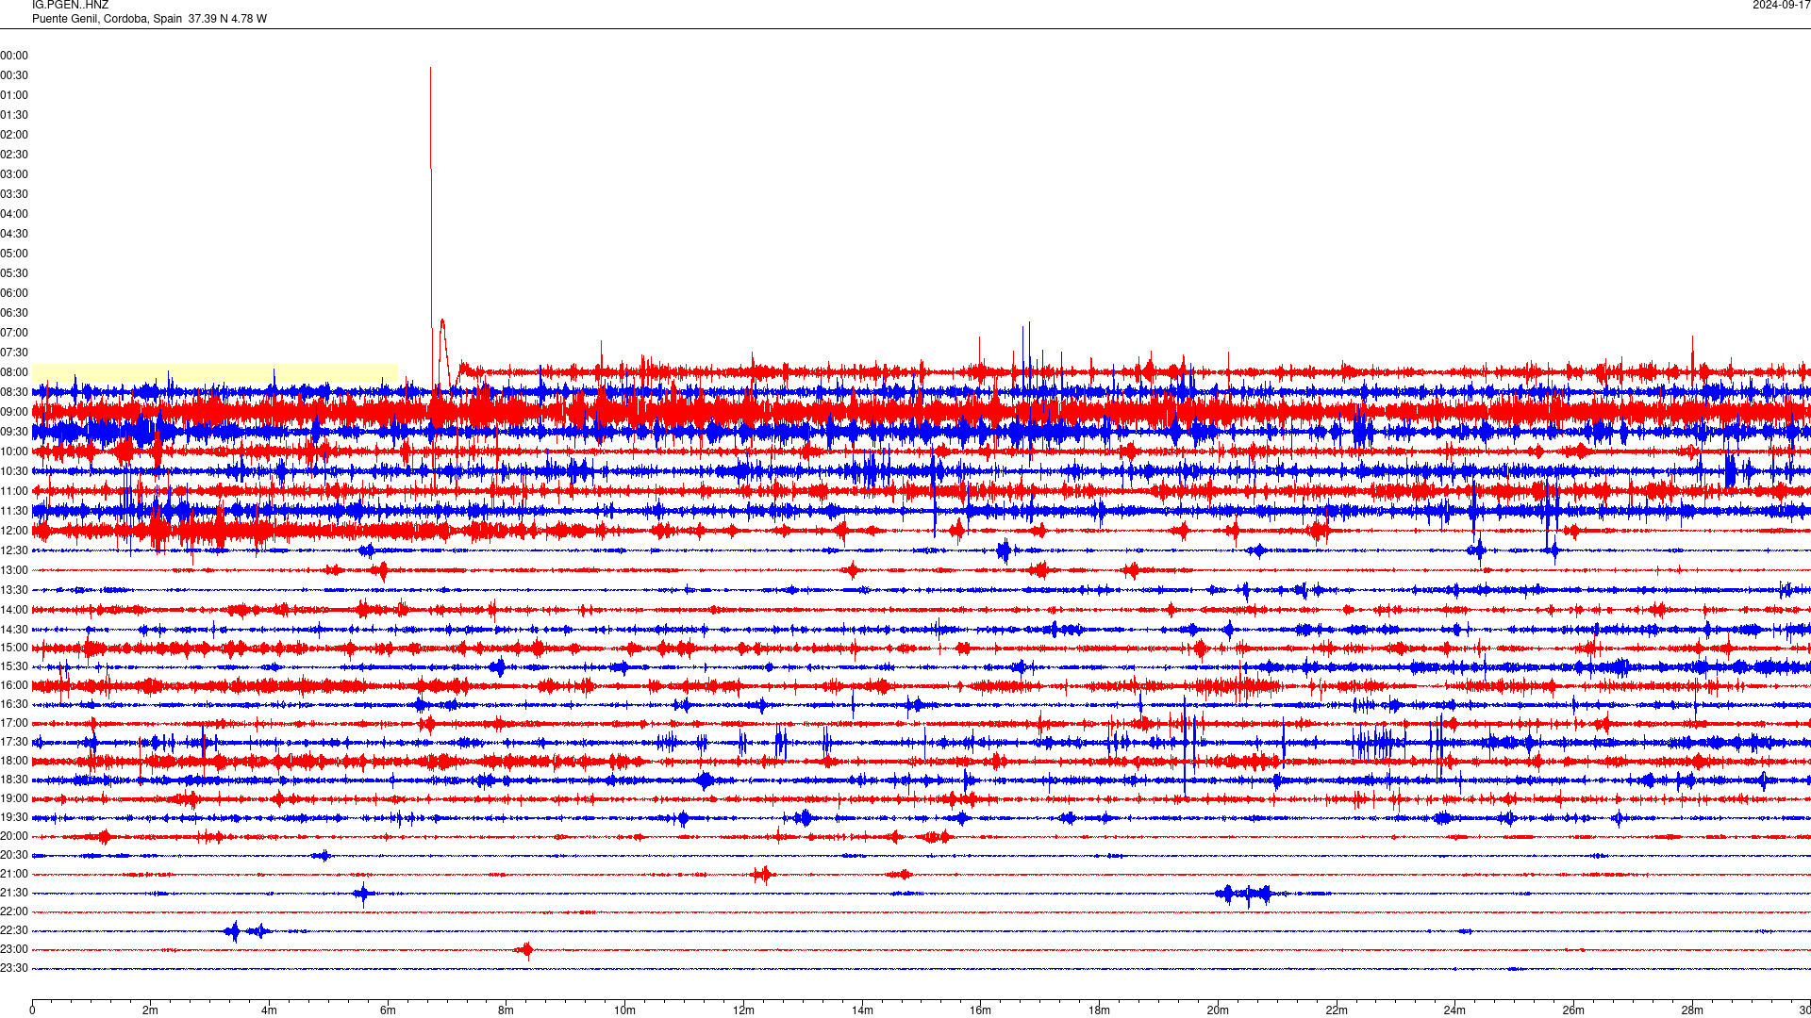Select the 15:30 time row label
Viewport: 1811px width, 1018px height.
tap(14, 666)
